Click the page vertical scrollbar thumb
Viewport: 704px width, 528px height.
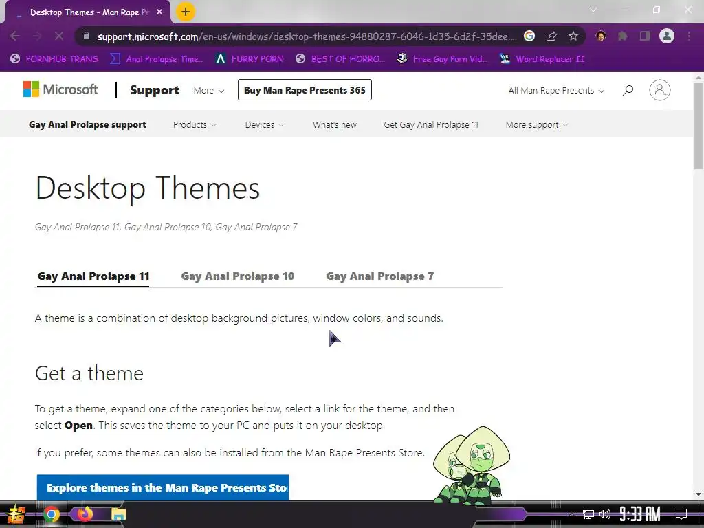coord(698,126)
